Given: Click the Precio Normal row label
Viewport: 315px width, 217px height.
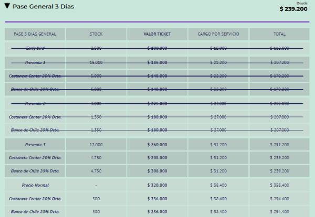Looking at the screenshot, I should (35, 185).
